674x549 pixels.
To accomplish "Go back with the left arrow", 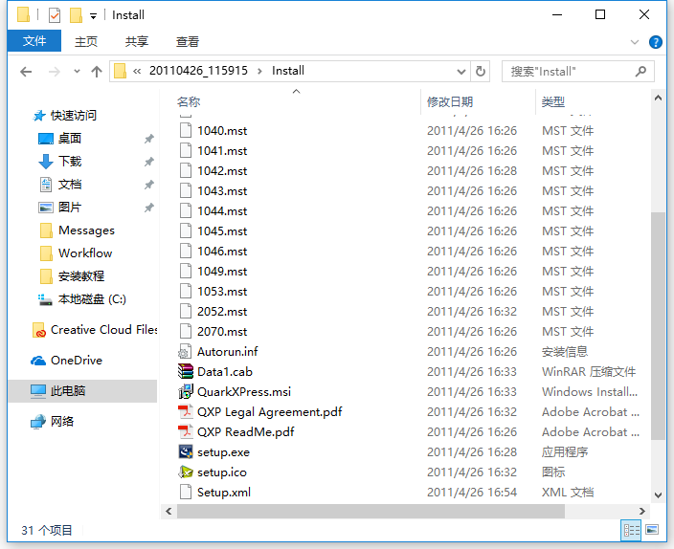I will (26, 72).
